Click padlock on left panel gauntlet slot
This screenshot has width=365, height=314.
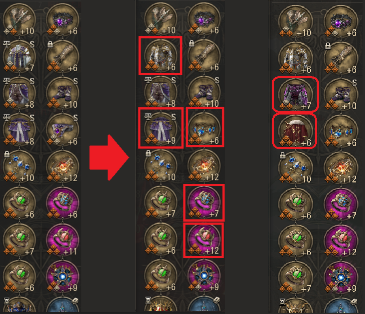tap(50, 44)
